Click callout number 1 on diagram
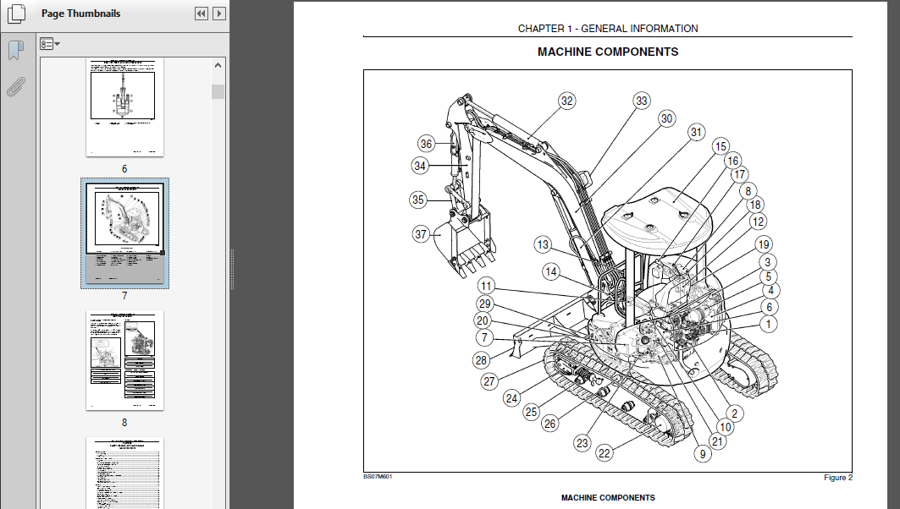Screen dimensions: 900x509 (x=769, y=325)
